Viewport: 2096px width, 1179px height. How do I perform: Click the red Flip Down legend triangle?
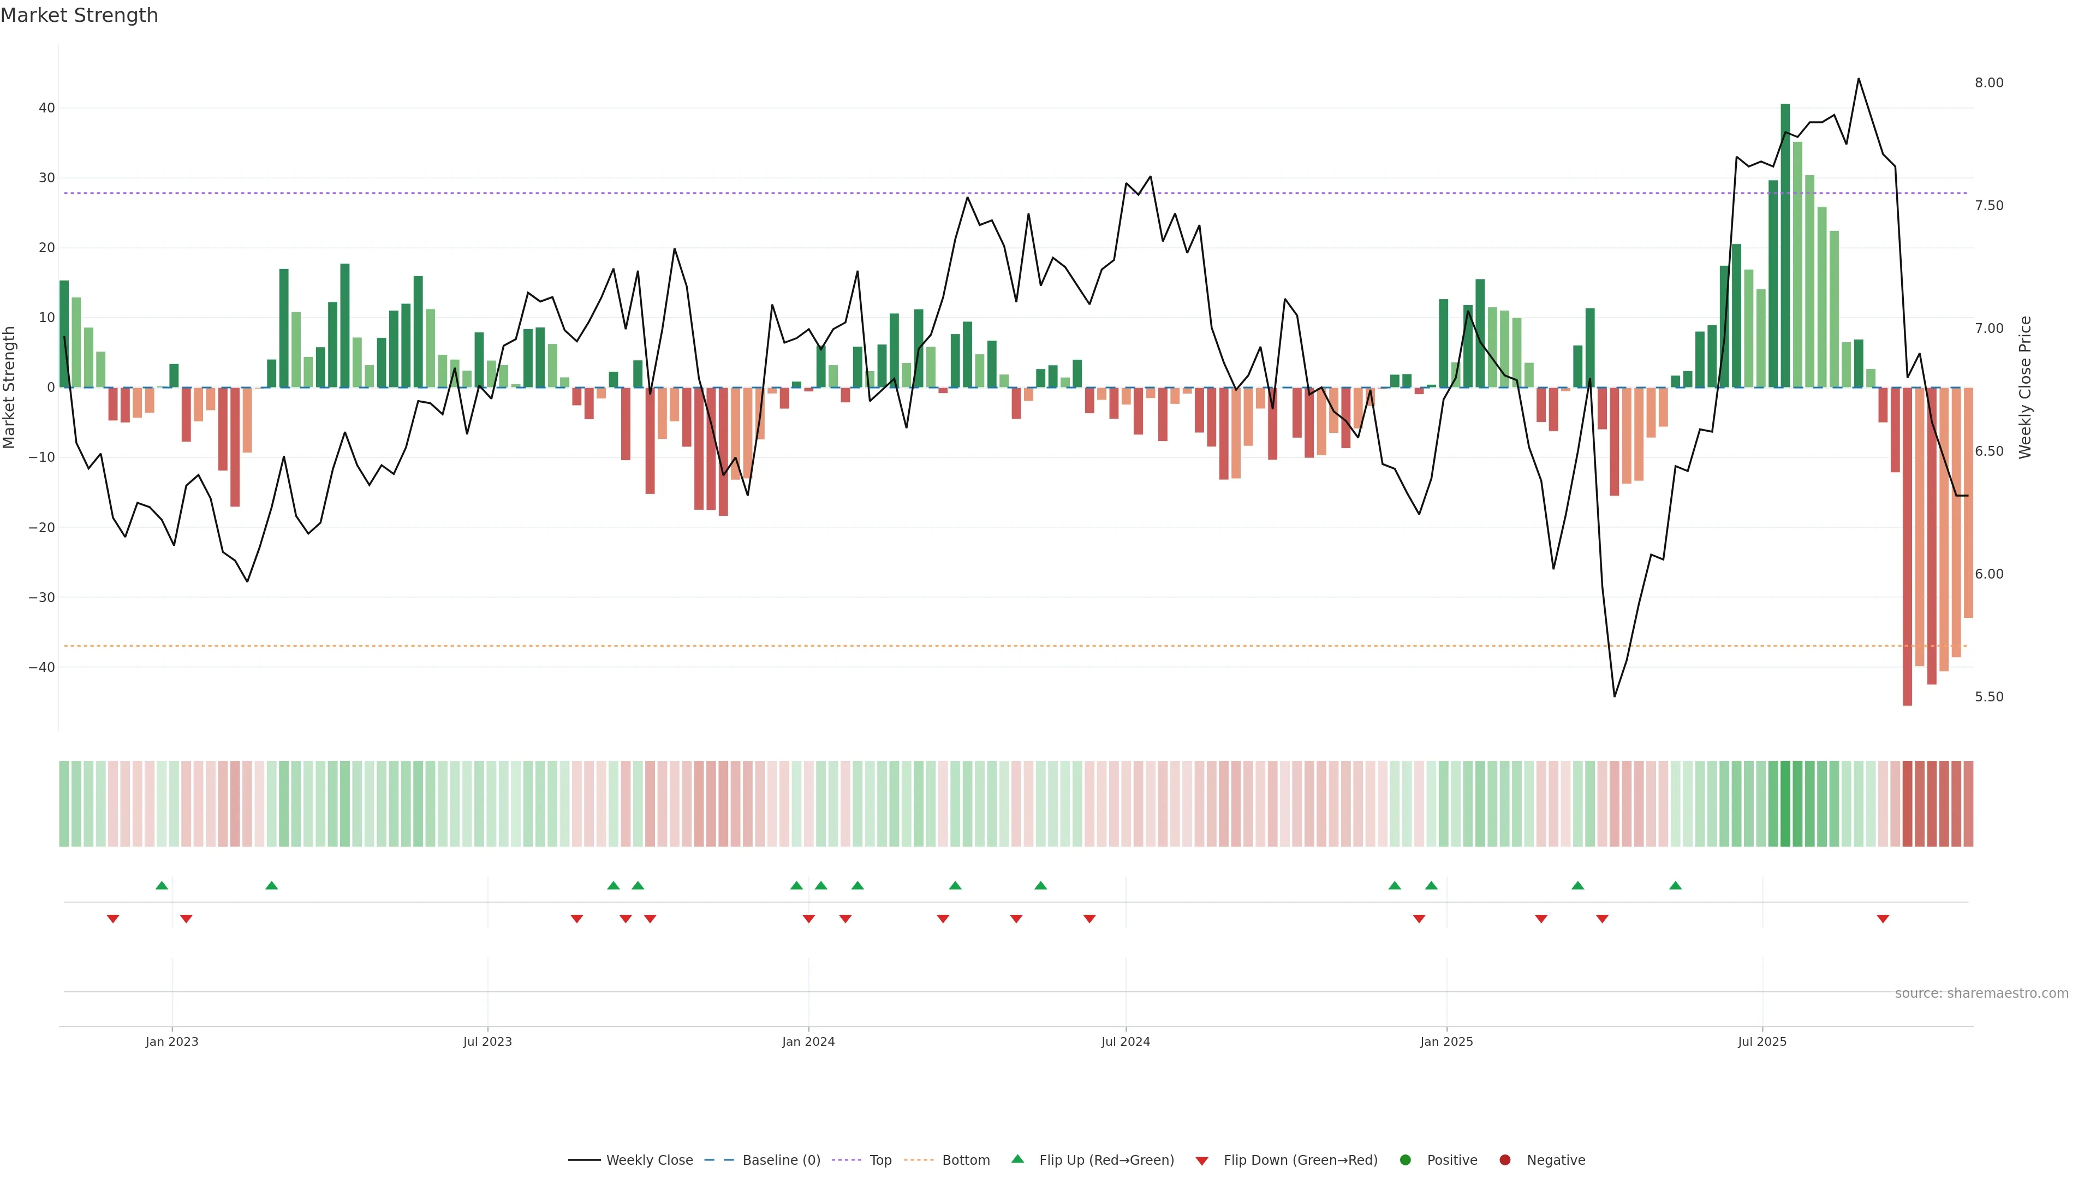click(x=1202, y=1161)
